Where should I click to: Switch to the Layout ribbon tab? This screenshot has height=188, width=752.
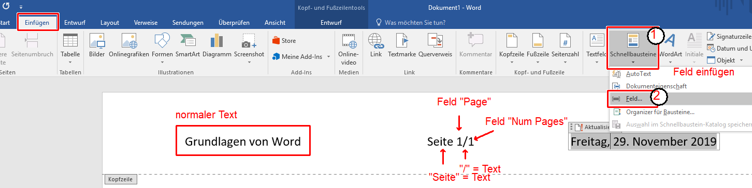[110, 23]
